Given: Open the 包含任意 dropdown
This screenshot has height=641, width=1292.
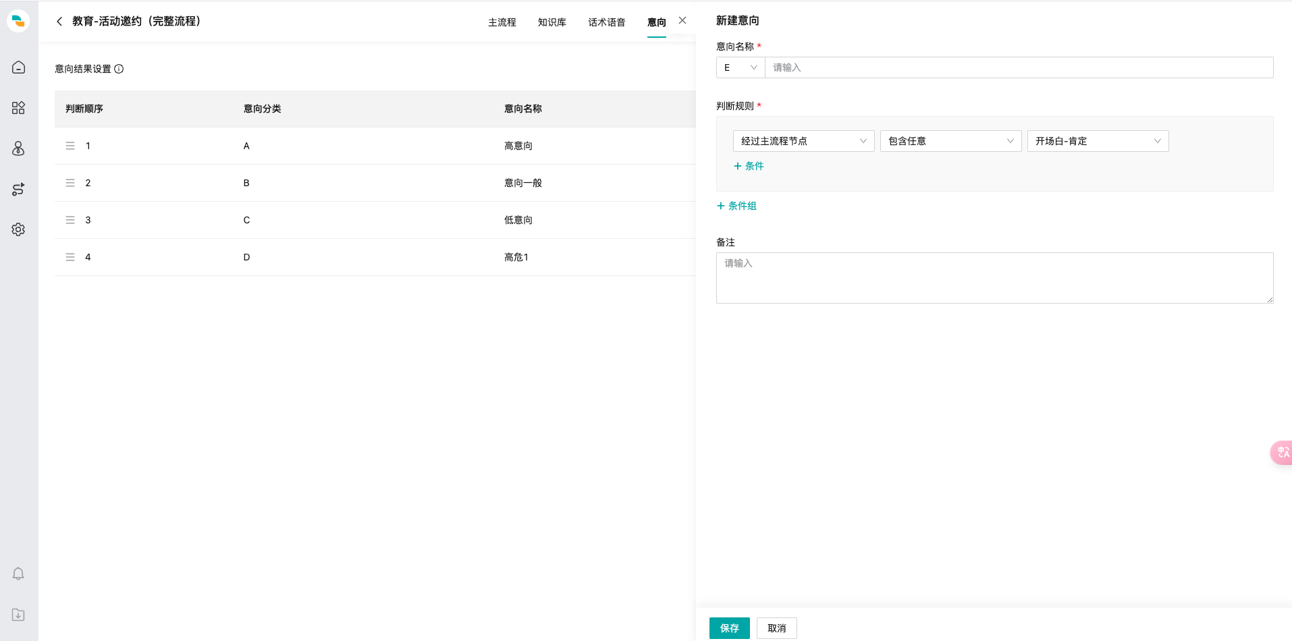Looking at the screenshot, I should 950,141.
